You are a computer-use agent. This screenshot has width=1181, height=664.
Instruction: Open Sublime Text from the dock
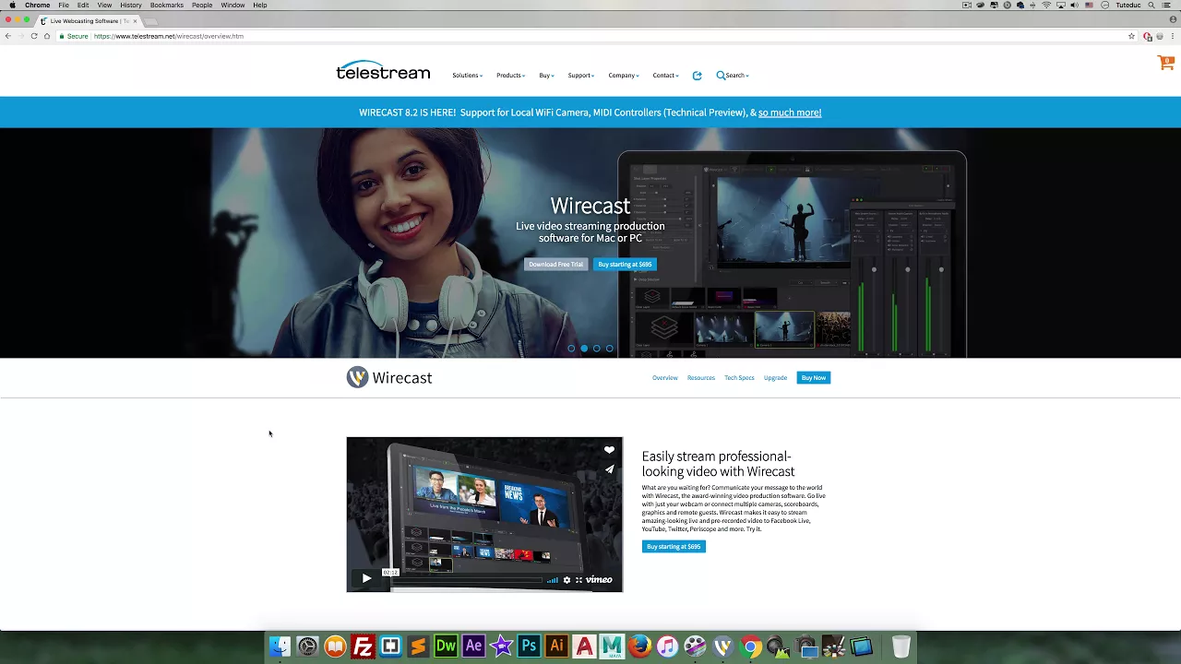coord(418,646)
